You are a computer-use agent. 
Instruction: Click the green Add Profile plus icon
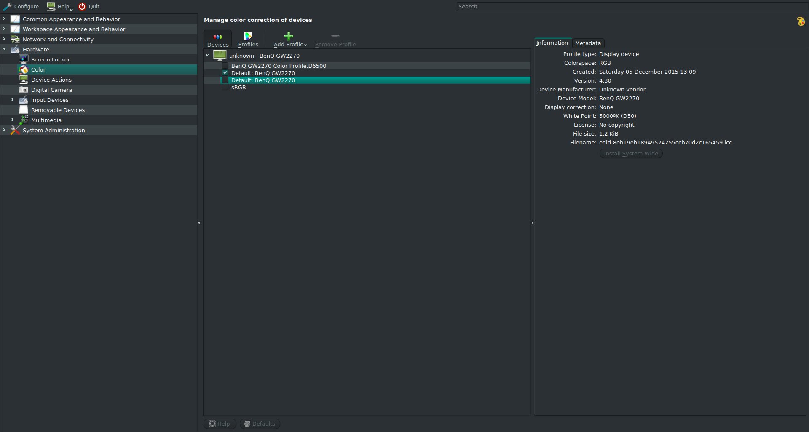click(x=289, y=36)
